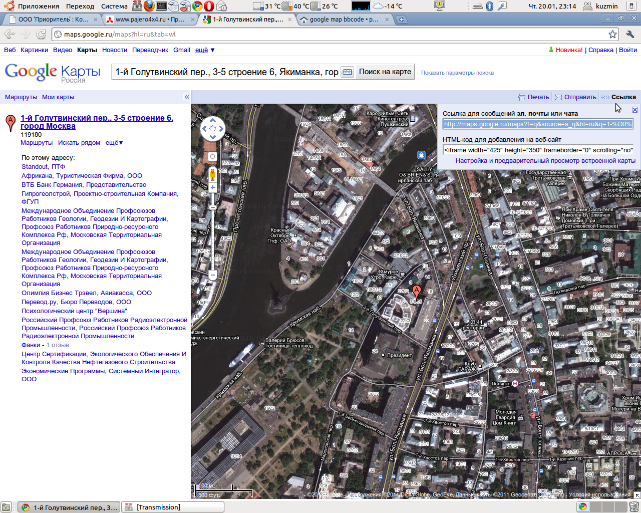Open the 'Печать' print link

(538, 97)
